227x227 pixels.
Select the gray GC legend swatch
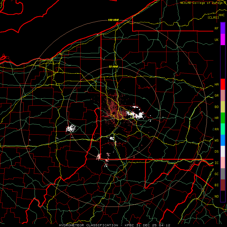pos(223,174)
